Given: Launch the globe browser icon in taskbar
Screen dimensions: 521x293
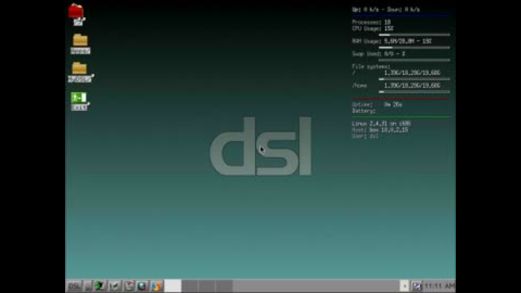Looking at the screenshot, I should coord(142,286).
